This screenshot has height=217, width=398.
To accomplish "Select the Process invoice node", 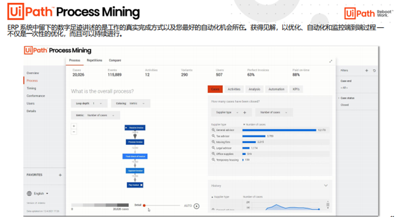I will pyautogui.click(x=135, y=142).
